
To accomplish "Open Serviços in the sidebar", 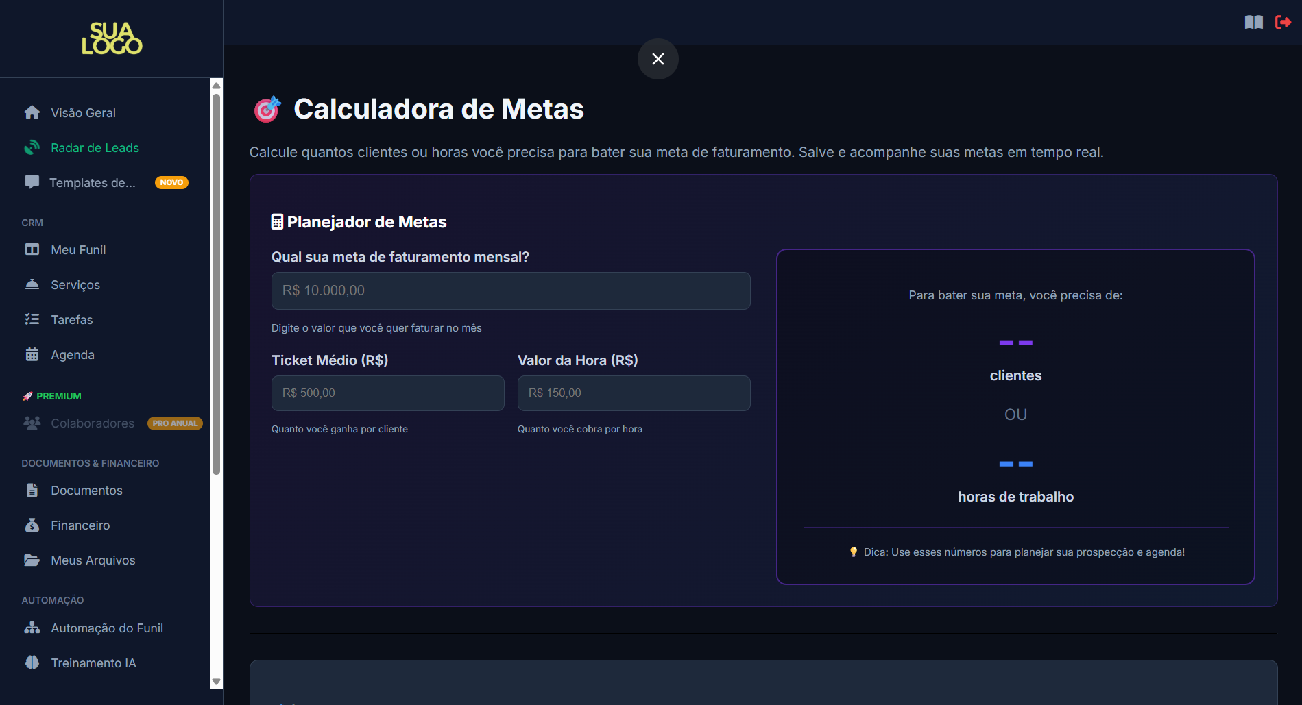I will pos(75,285).
